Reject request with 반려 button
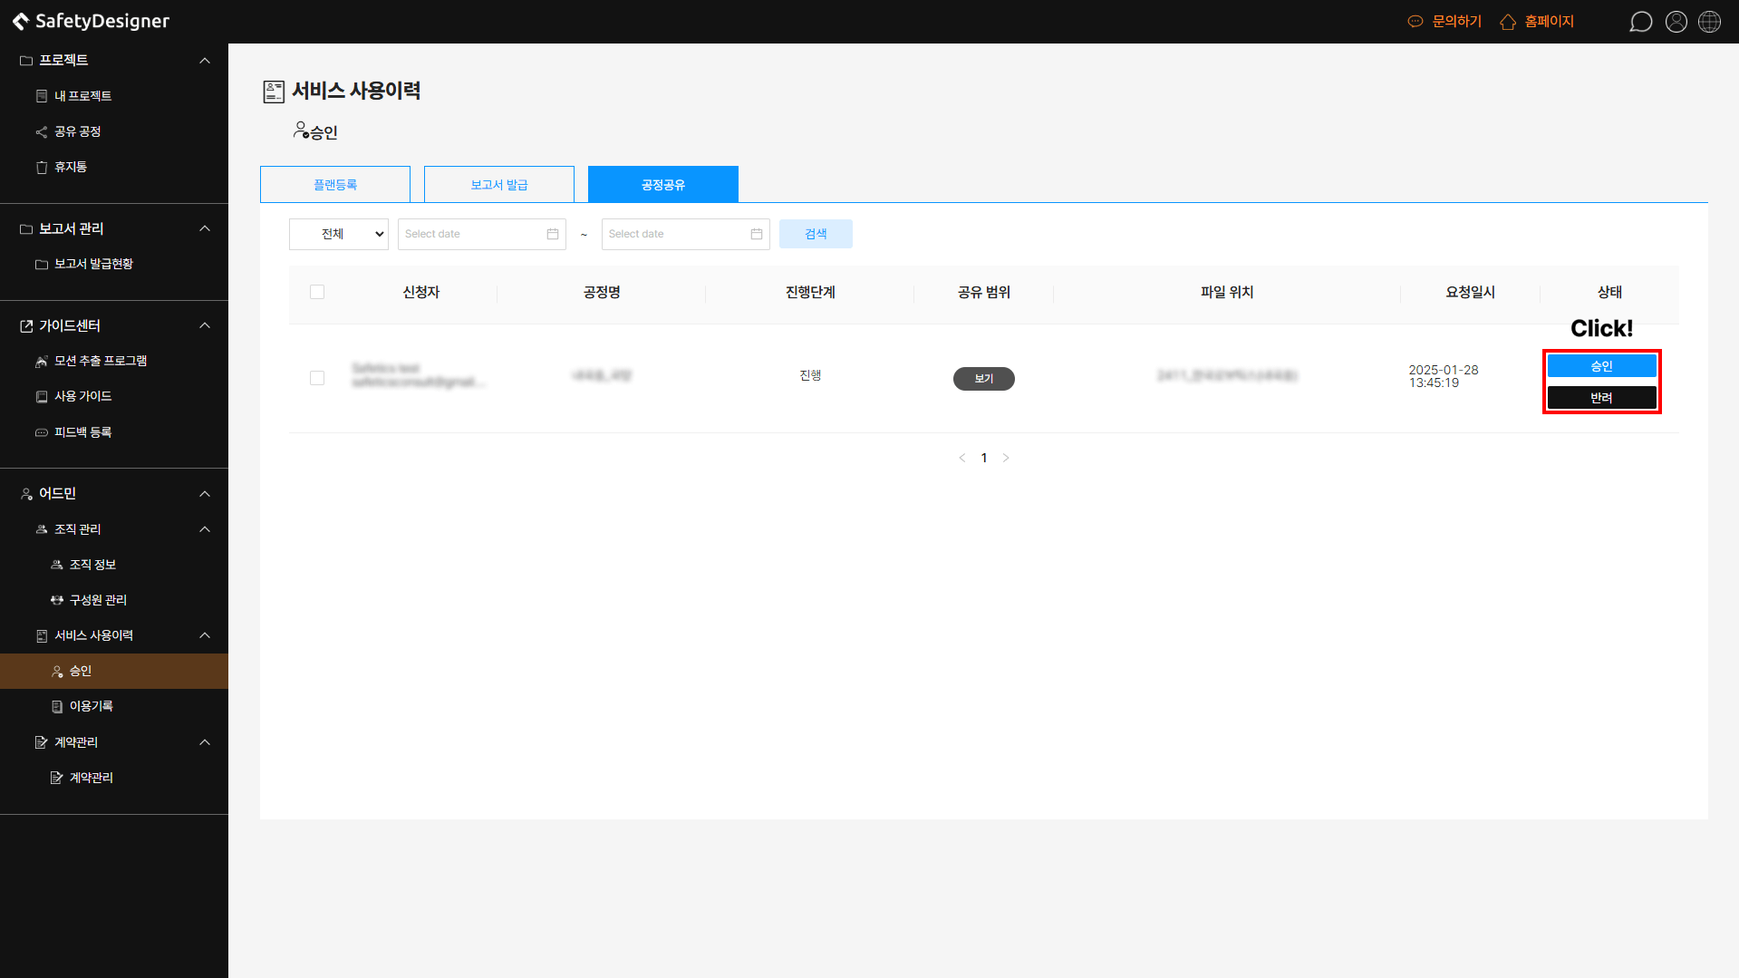This screenshot has width=1739, height=978. (x=1601, y=398)
